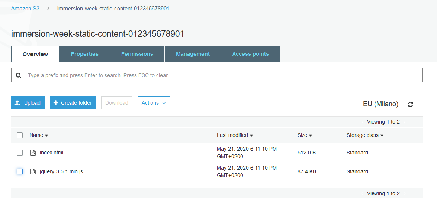Click Standard storage class for index.html
Image resolution: width=437 pixels, height=206 pixels.
pos(357,153)
